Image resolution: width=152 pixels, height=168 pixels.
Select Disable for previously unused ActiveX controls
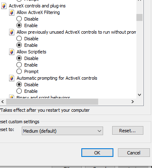[x=19, y=39]
